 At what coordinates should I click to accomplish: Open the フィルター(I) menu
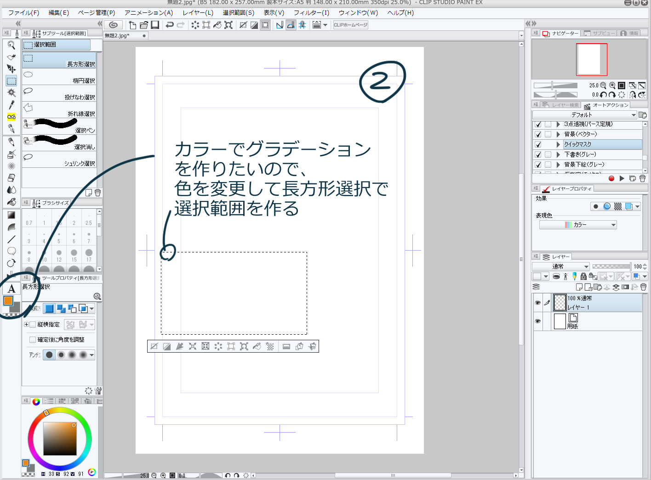[x=311, y=12]
